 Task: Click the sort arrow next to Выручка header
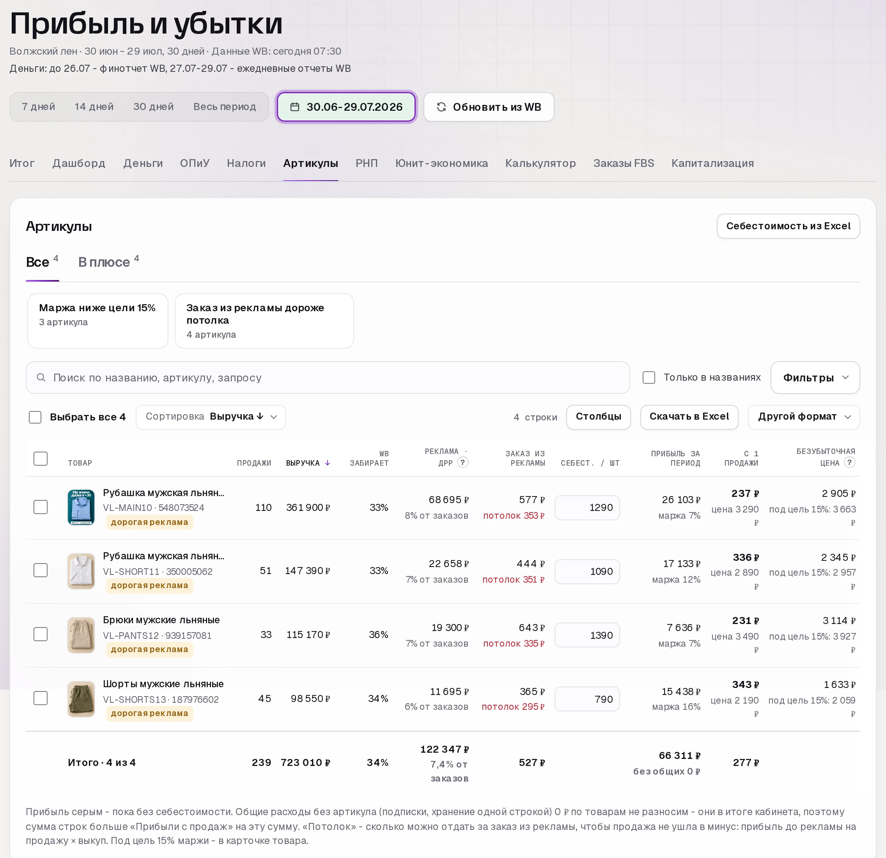(x=328, y=463)
